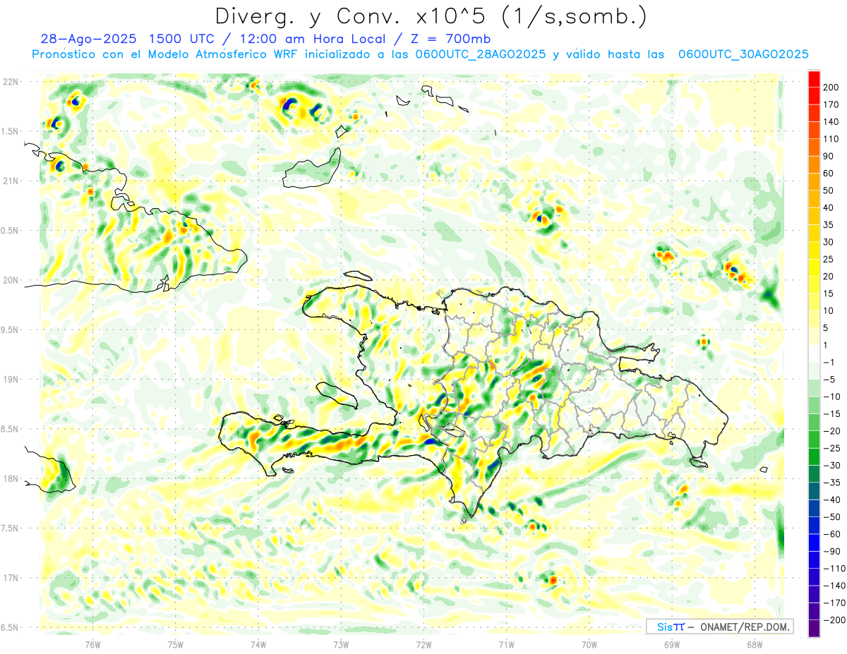Click the white swatch between 1 and -1
Viewport: 847px width, 654px height.
tap(814, 353)
